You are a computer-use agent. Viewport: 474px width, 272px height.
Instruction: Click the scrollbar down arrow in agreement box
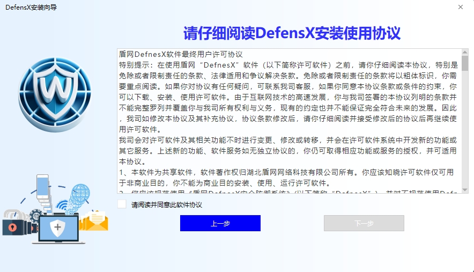pos(465,190)
